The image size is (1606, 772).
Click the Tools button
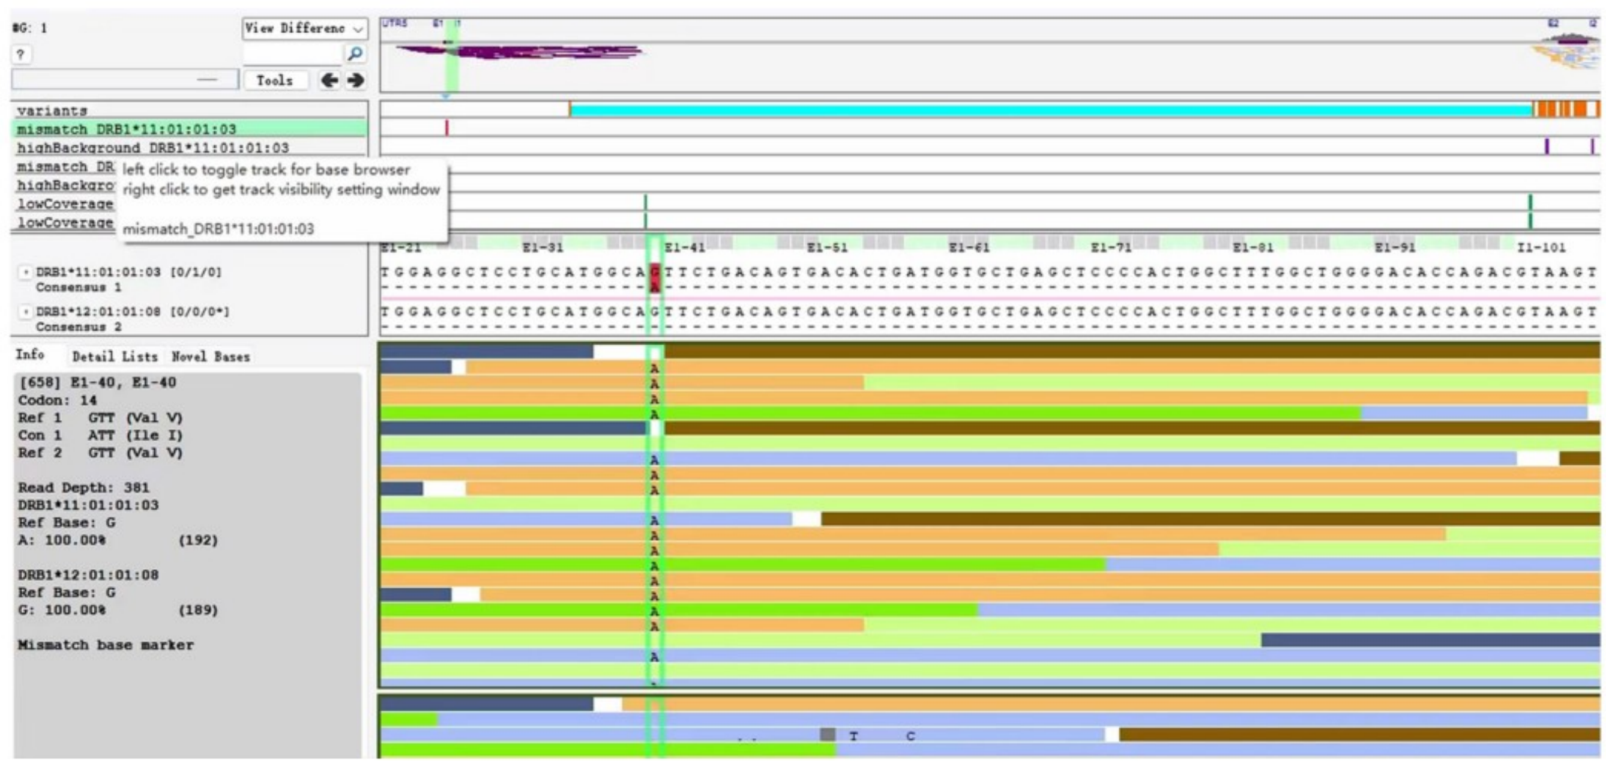pyautogui.click(x=275, y=80)
